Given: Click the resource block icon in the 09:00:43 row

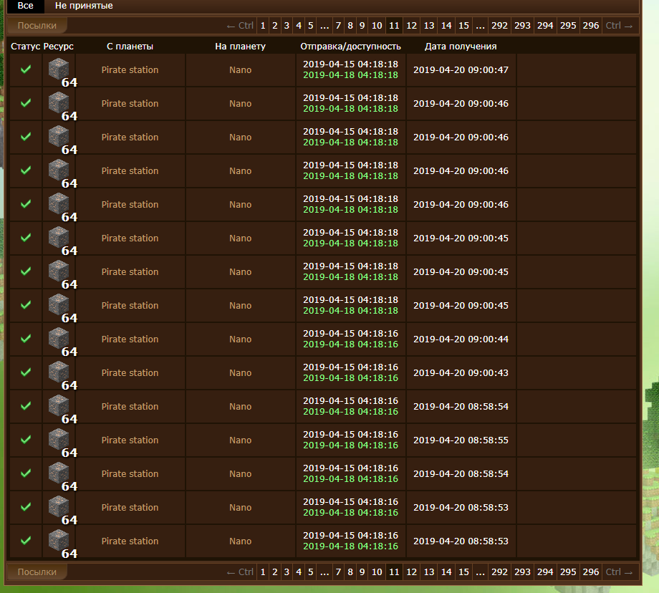Looking at the screenshot, I should (x=59, y=372).
